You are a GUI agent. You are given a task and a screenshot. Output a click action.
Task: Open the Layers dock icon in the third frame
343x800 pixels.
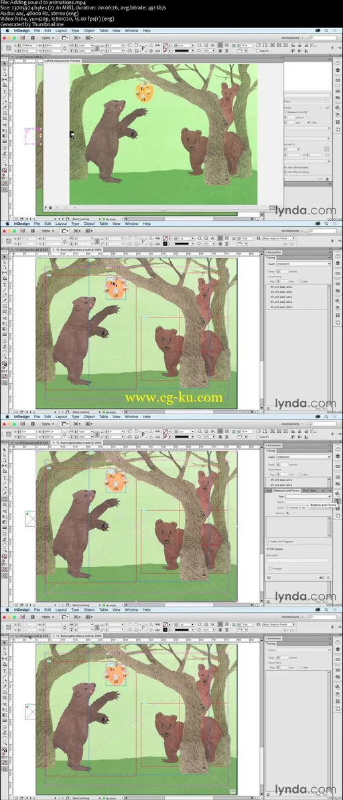coord(338,457)
